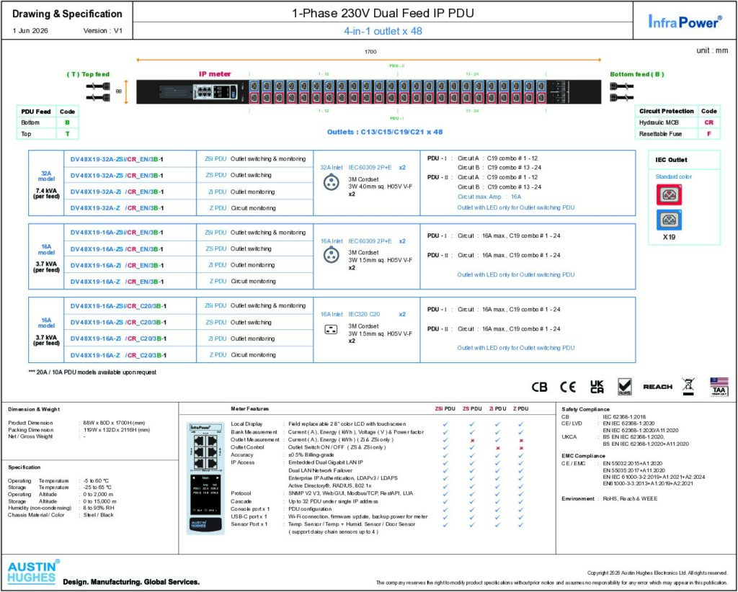Image resolution: width=738 pixels, height=592 pixels.
Task: Click the Outlet Measurement cross under ZS PDU
Action: (472, 440)
